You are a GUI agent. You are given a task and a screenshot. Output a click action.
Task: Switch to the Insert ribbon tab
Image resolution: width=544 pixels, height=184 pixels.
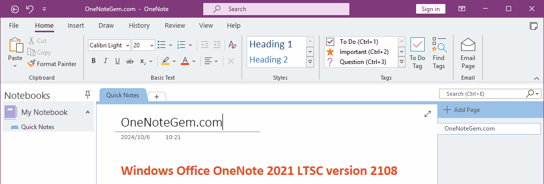[x=76, y=26]
